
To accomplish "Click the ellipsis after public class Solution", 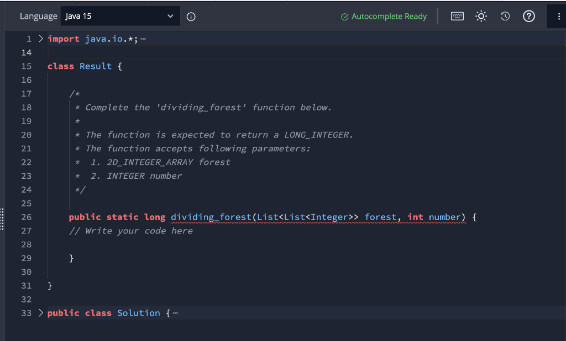I will (176, 312).
